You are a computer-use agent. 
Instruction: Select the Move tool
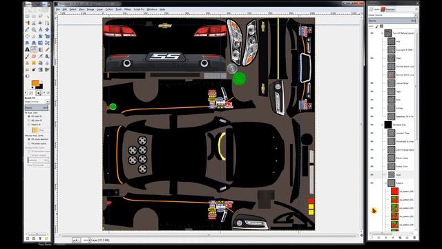[x=47, y=29]
